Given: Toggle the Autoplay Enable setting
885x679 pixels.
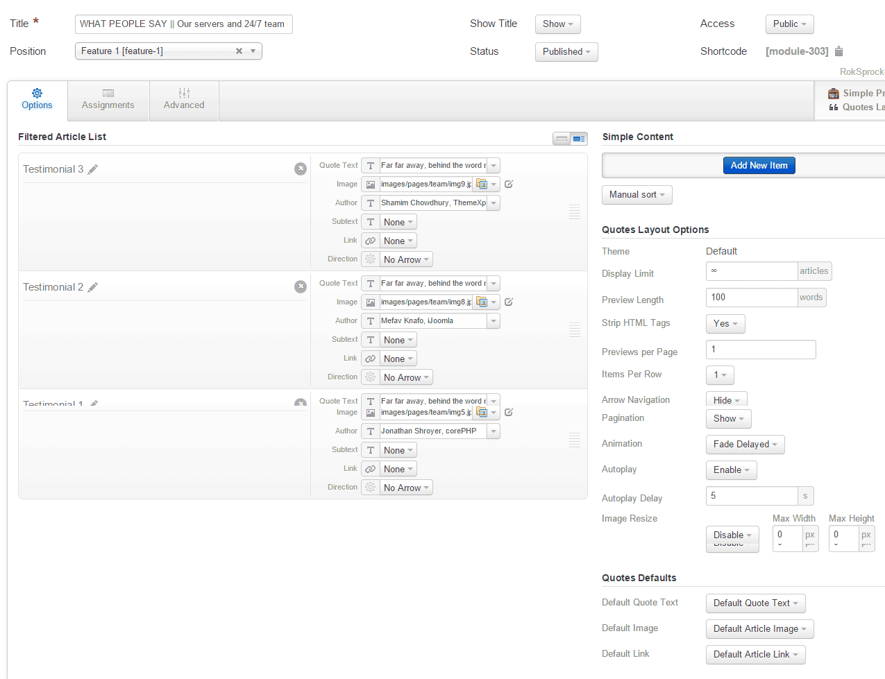Looking at the screenshot, I should tap(731, 470).
